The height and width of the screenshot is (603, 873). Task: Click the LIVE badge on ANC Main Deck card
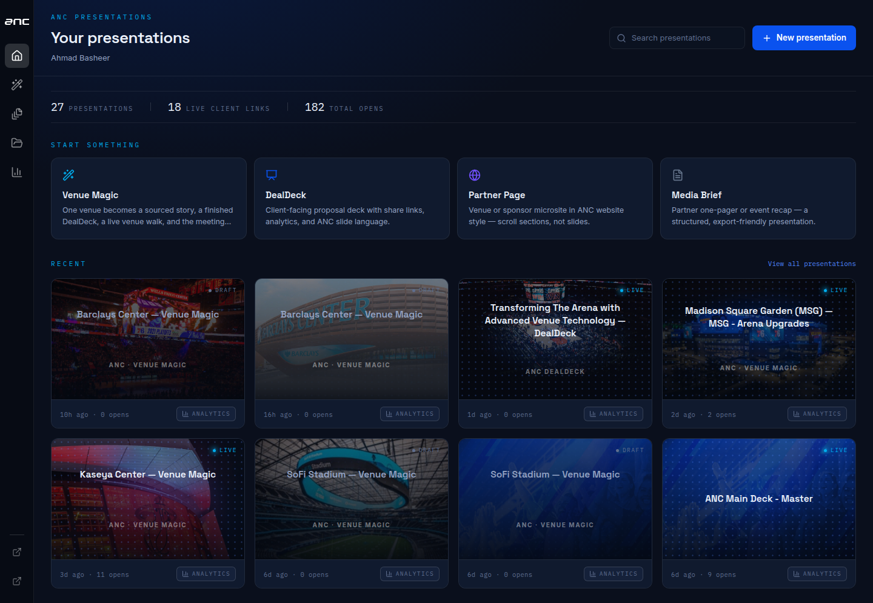(x=835, y=450)
